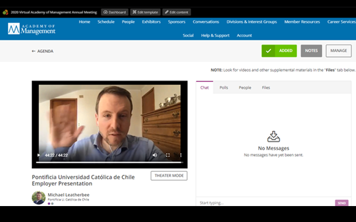Switch to the Polls tab
Image resolution: width=356 pixels, height=222 pixels.
[224, 88]
